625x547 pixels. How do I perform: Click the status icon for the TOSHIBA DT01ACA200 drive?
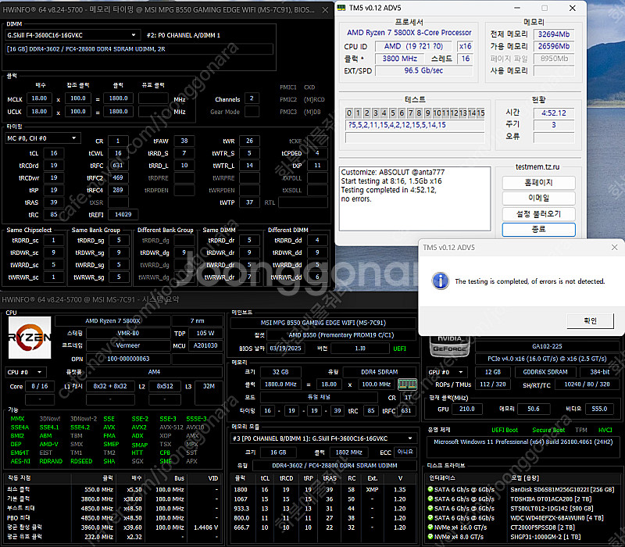pyautogui.click(x=430, y=499)
